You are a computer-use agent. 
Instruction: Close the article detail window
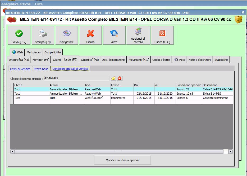243,12
